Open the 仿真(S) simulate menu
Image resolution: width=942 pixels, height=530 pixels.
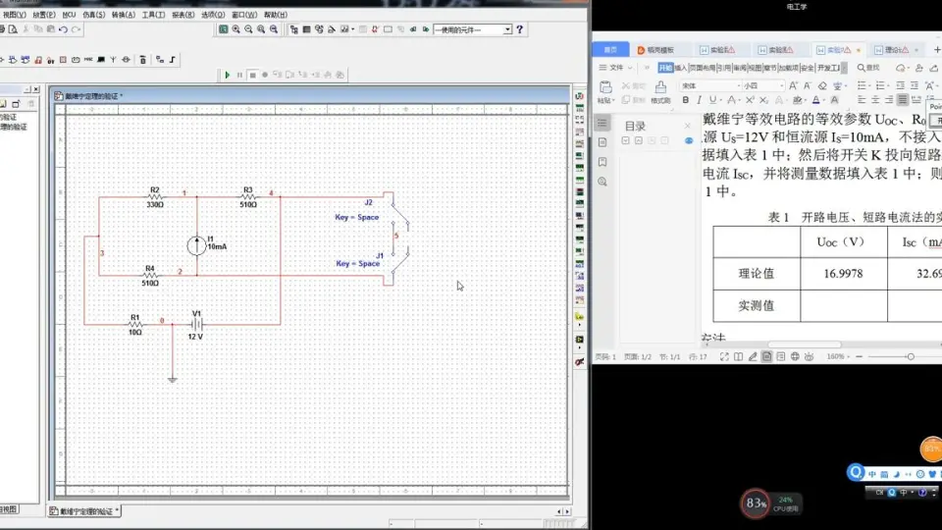[94, 15]
